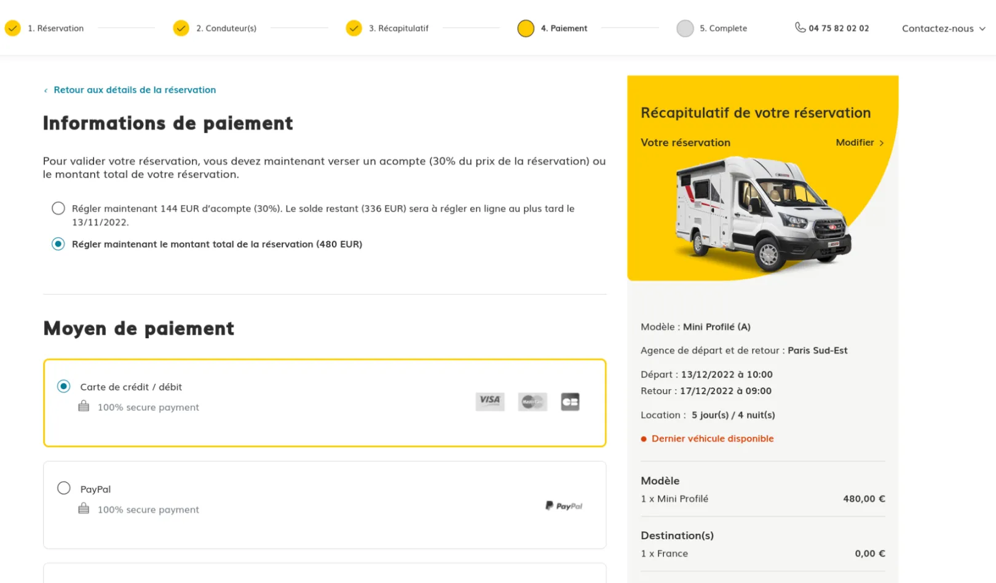Click the red dot availability indicator

tap(644, 439)
